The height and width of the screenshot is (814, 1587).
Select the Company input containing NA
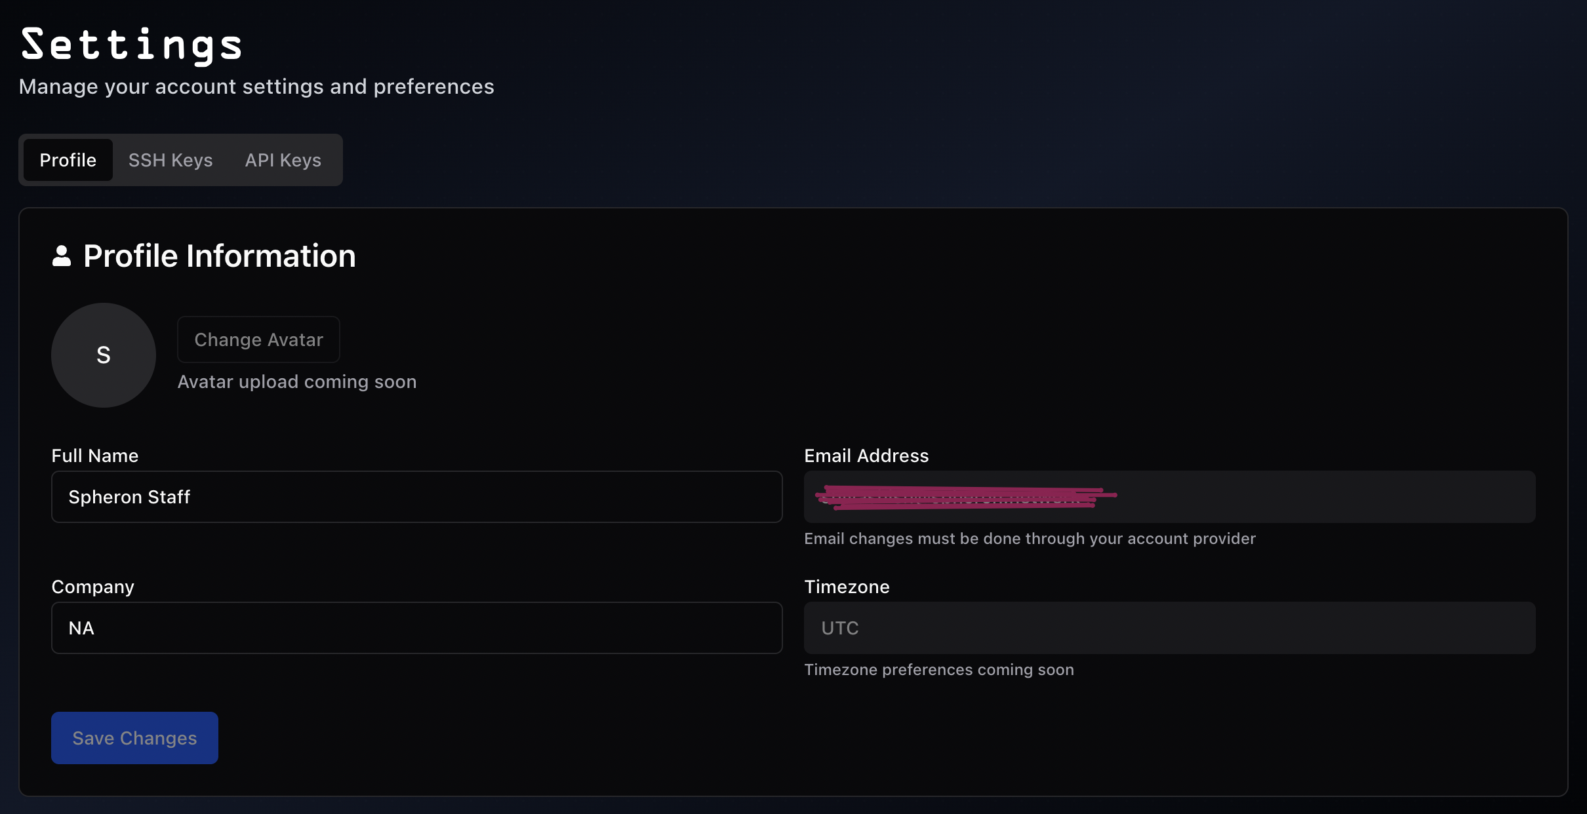416,627
